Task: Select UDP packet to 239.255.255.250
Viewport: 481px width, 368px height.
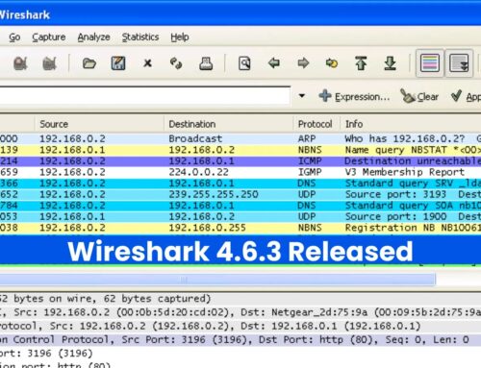Action: point(240,194)
